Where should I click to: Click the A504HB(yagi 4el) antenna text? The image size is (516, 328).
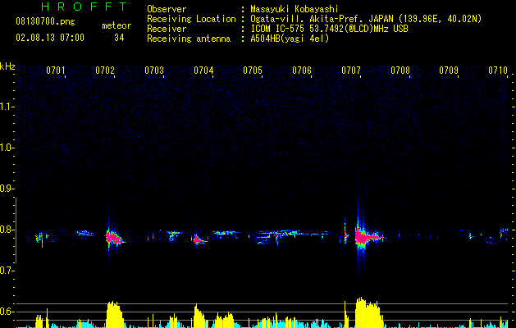tap(290, 39)
